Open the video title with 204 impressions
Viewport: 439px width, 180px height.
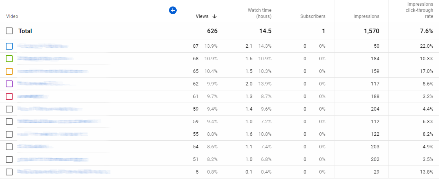(50, 109)
